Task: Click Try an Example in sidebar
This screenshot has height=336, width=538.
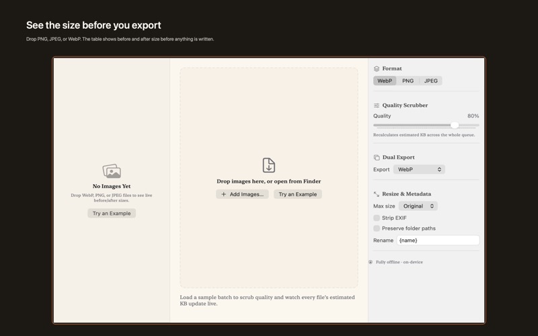Action: pyautogui.click(x=112, y=213)
